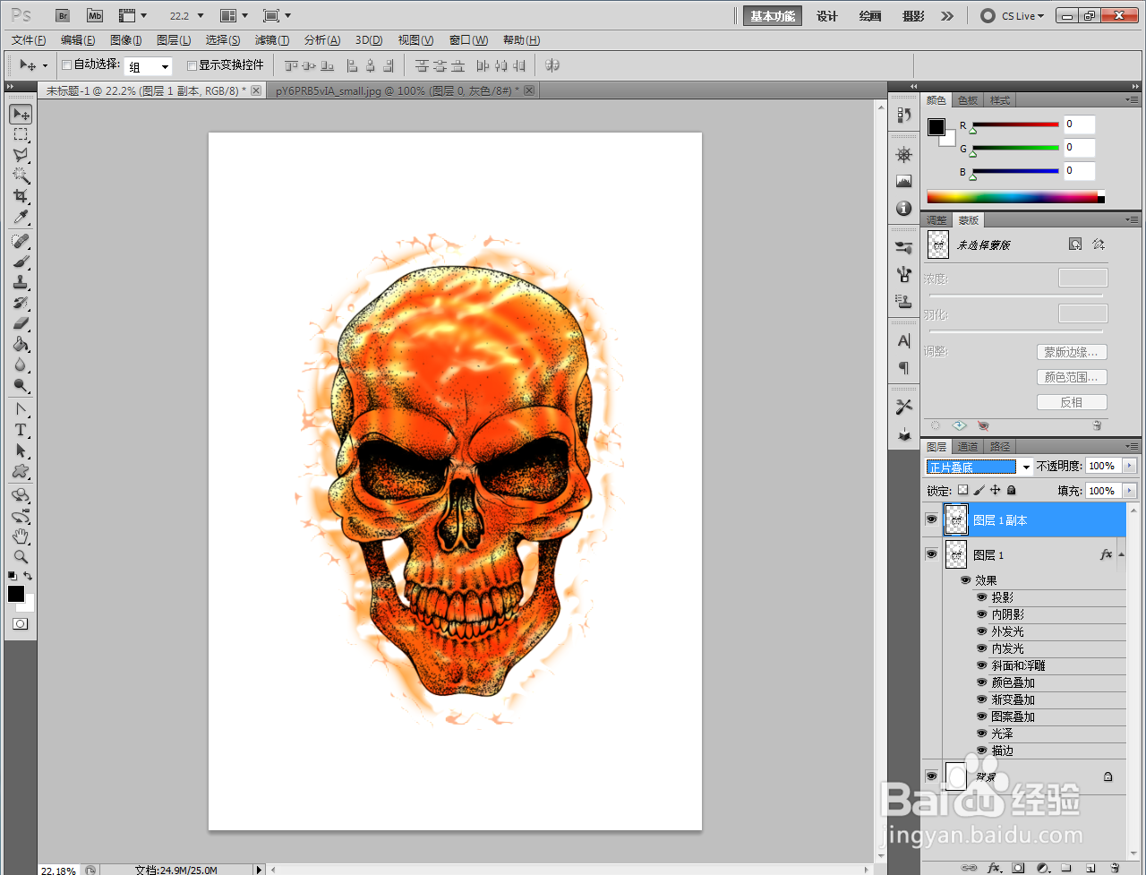
Task: Switch to the 摄影 workspace
Action: point(913,16)
